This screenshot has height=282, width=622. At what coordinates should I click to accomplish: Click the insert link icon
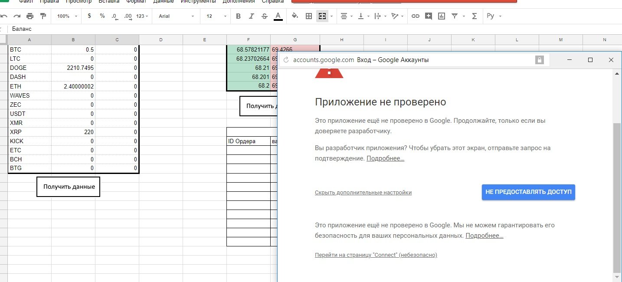coord(415,16)
